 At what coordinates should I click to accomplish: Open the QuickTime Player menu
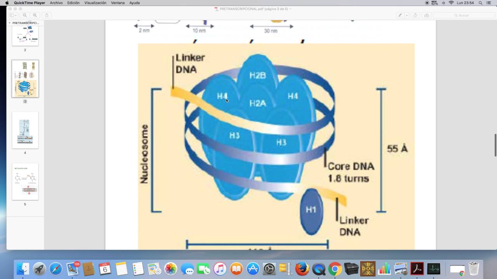(30, 3)
